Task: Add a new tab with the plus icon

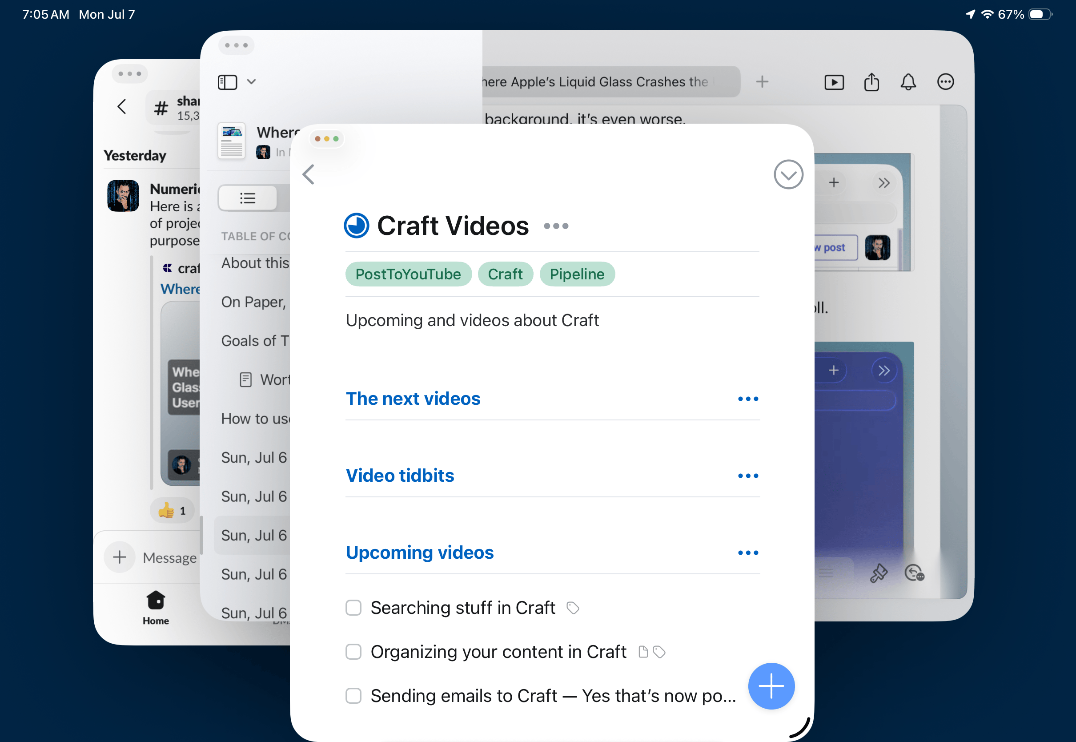Action: pos(762,82)
